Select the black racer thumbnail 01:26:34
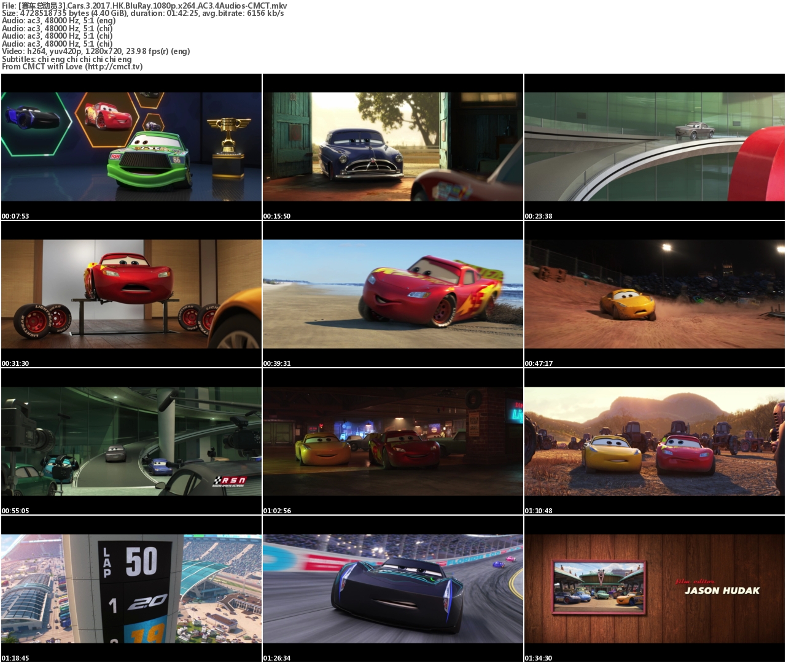 click(393, 589)
